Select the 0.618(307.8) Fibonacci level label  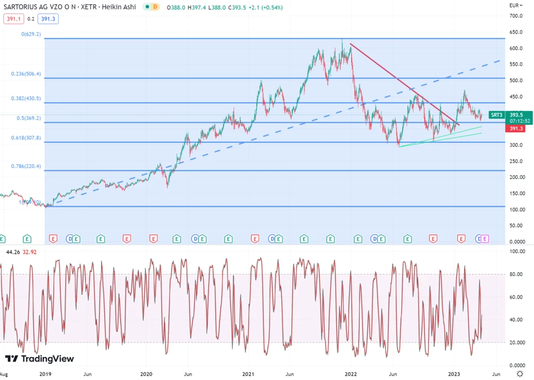click(26, 138)
